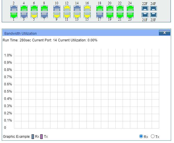This screenshot has width=174, height=143.
Task: Select switch port 20 icon
Action: pyautogui.click(x=110, y=8)
